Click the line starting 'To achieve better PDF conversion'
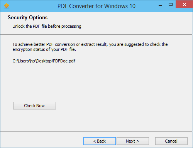 90,44
